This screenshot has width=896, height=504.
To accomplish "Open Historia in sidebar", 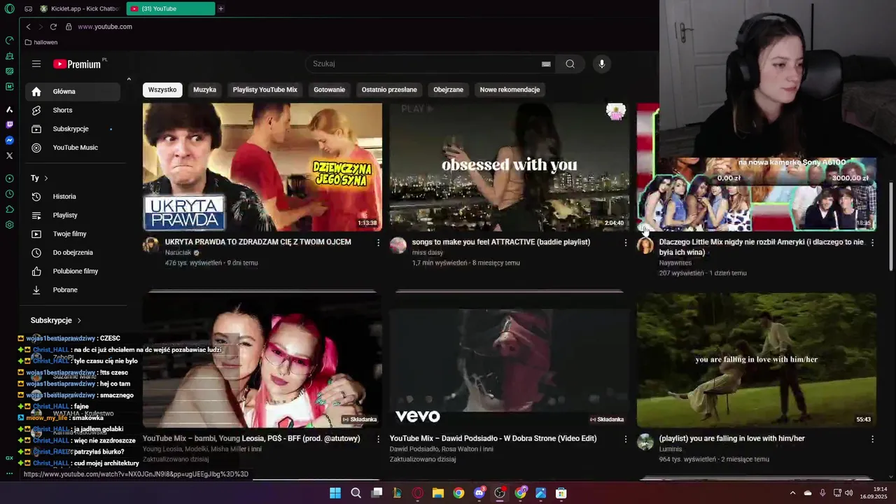I will click(x=73, y=197).
